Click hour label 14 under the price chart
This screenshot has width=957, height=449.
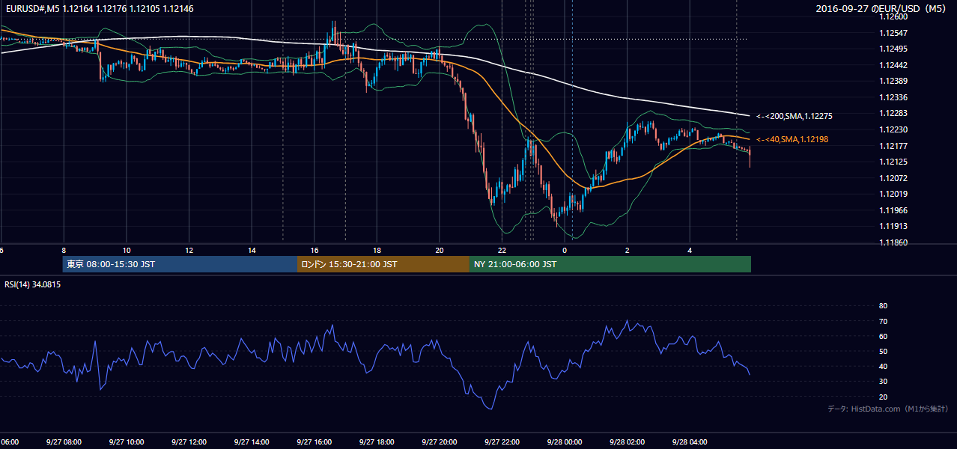click(x=252, y=250)
